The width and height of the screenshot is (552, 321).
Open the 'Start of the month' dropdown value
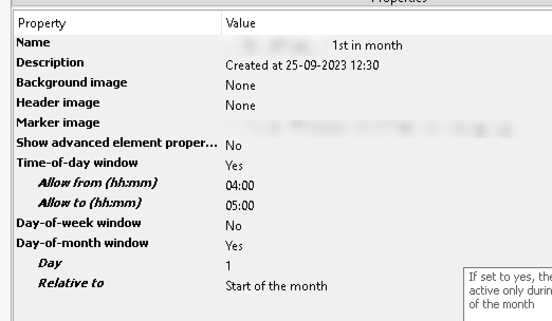[x=277, y=286]
